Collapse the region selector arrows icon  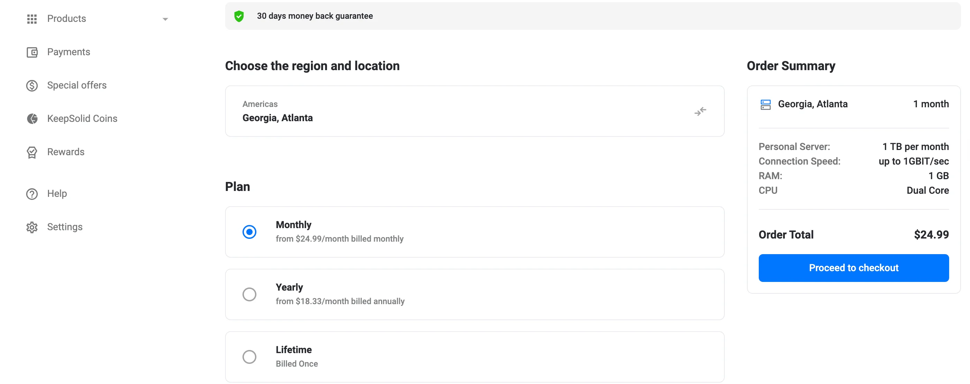coord(700,111)
